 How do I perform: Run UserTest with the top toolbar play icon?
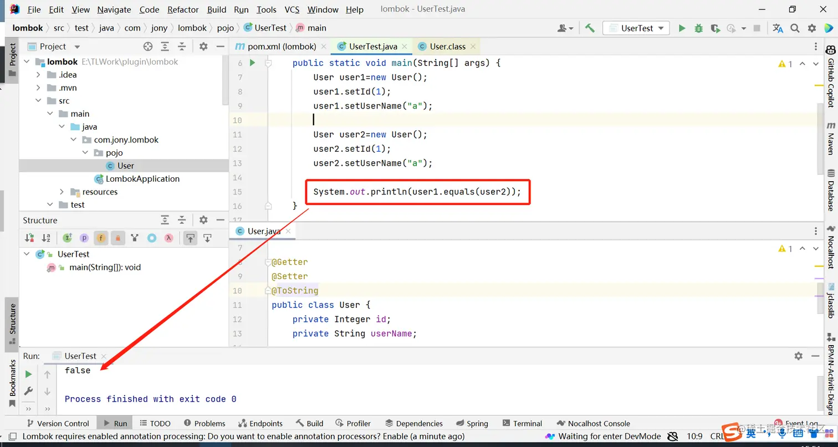coord(682,28)
